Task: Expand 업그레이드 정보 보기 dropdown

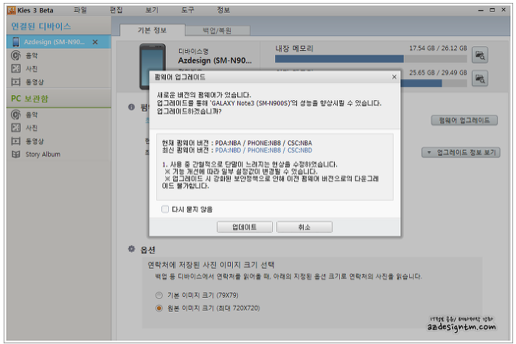Action: (461, 152)
